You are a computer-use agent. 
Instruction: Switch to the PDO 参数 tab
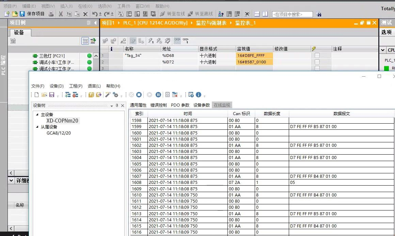[x=180, y=105]
